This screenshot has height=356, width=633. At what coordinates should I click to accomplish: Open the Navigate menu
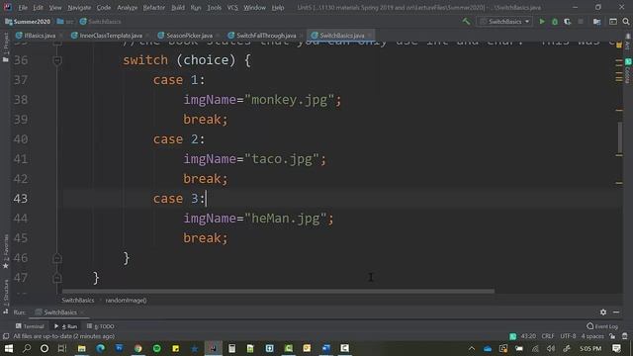(79, 8)
